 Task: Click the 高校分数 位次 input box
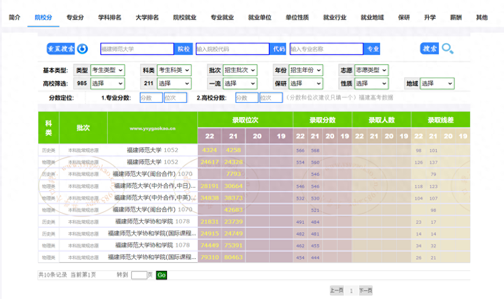pos(271,98)
